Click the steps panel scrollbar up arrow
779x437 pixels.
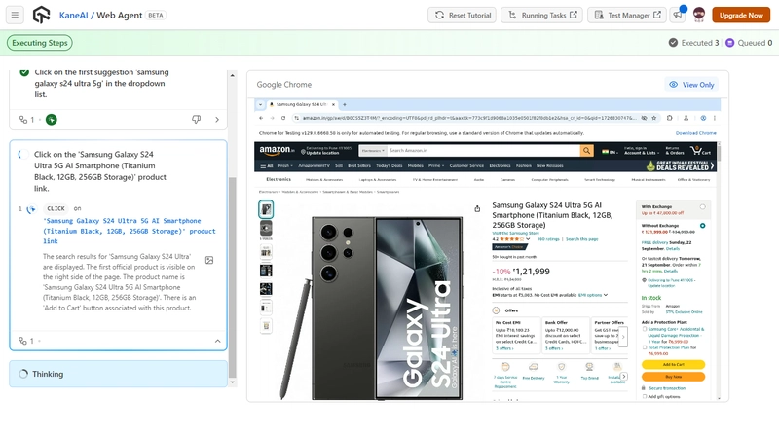click(x=232, y=75)
